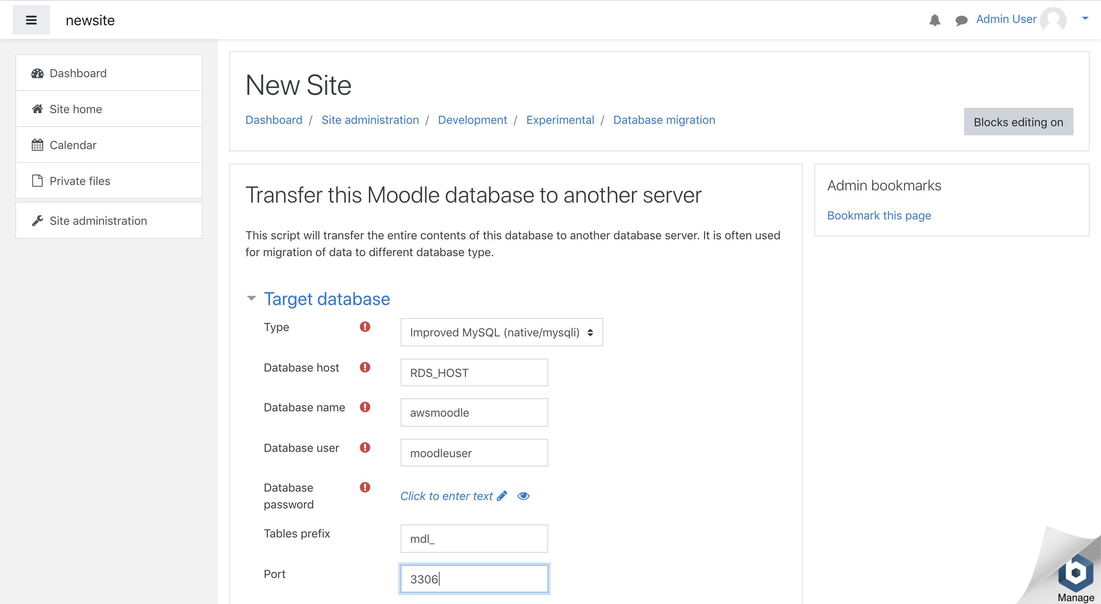Open the database Type dropdown
This screenshot has width=1101, height=604.
(x=501, y=332)
